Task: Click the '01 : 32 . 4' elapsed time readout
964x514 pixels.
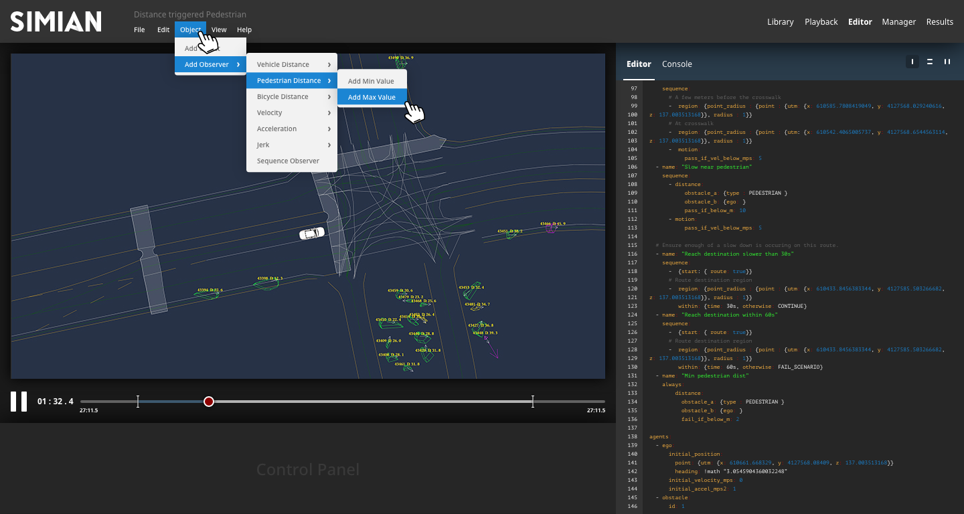Action: tap(56, 402)
